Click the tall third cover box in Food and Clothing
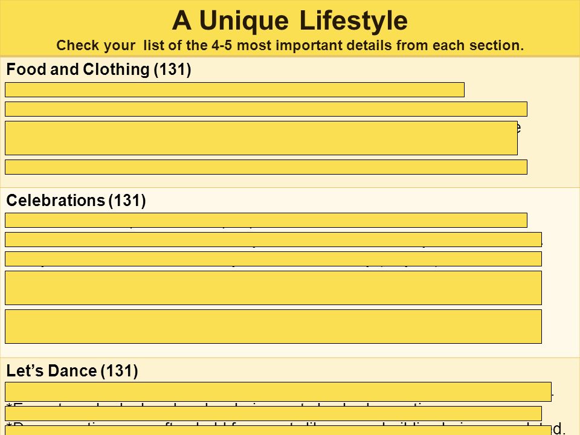Viewport: 580px width, 435px height. 261,138
